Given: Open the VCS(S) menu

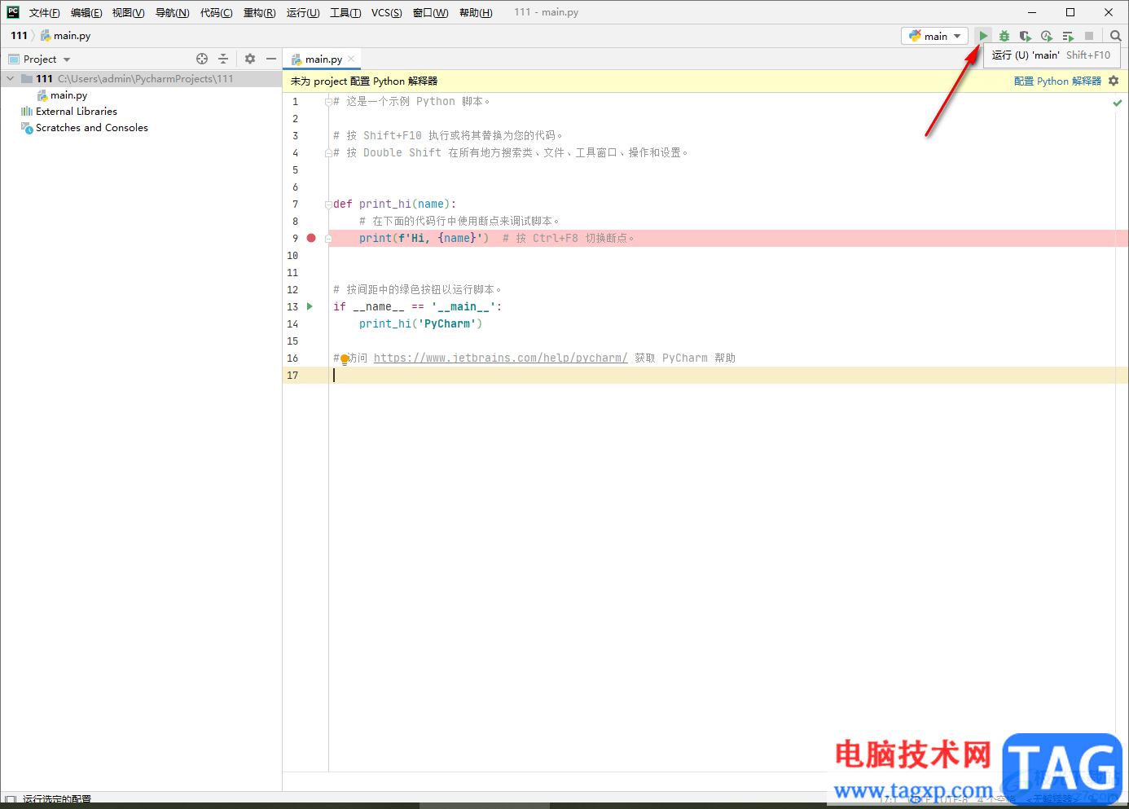Looking at the screenshot, I should click(386, 12).
